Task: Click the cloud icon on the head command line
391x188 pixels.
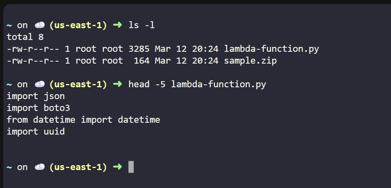Action: [x=39, y=84]
